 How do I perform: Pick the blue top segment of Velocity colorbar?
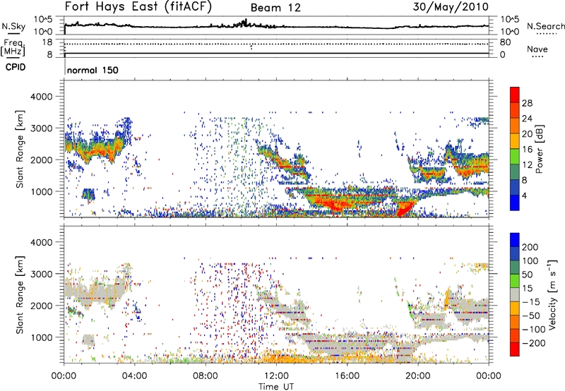pos(515,240)
